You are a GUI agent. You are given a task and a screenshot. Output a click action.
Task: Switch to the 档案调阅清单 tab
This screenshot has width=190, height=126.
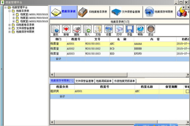point(104,81)
